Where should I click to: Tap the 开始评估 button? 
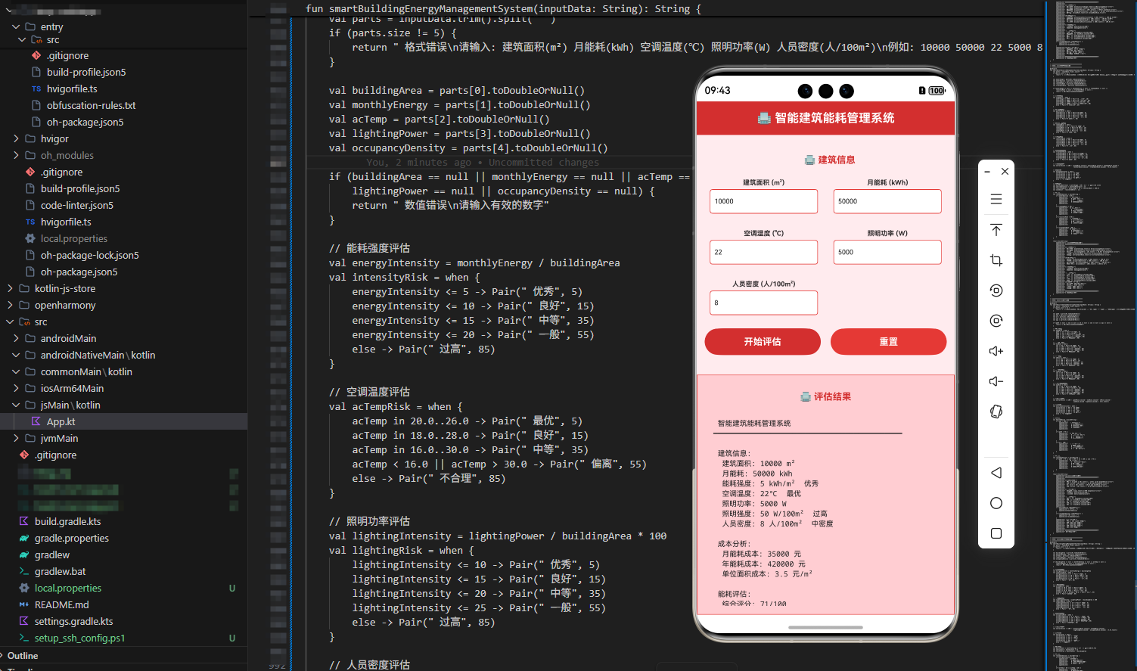tap(763, 341)
